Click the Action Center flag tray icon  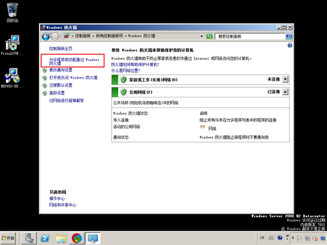(x=300, y=238)
